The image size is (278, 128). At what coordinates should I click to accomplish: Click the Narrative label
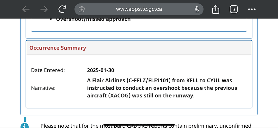43,88
